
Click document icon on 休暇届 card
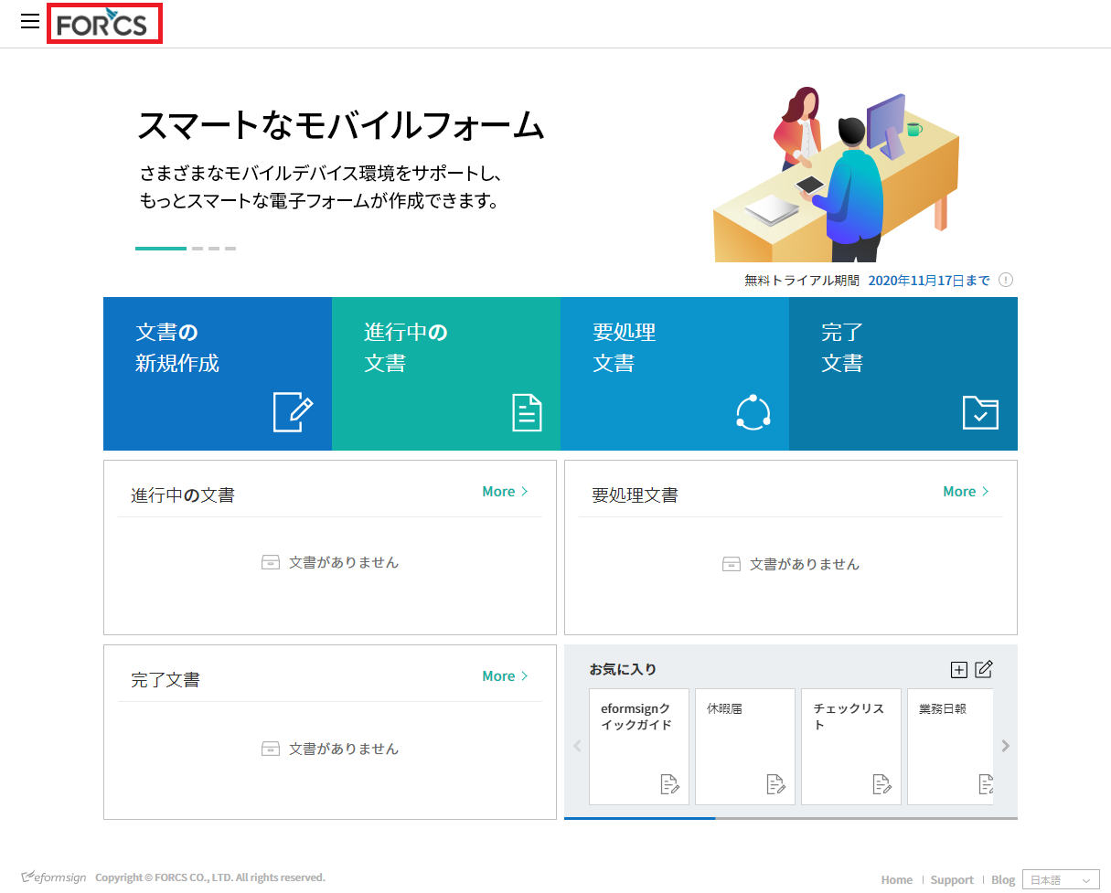pyautogui.click(x=775, y=784)
